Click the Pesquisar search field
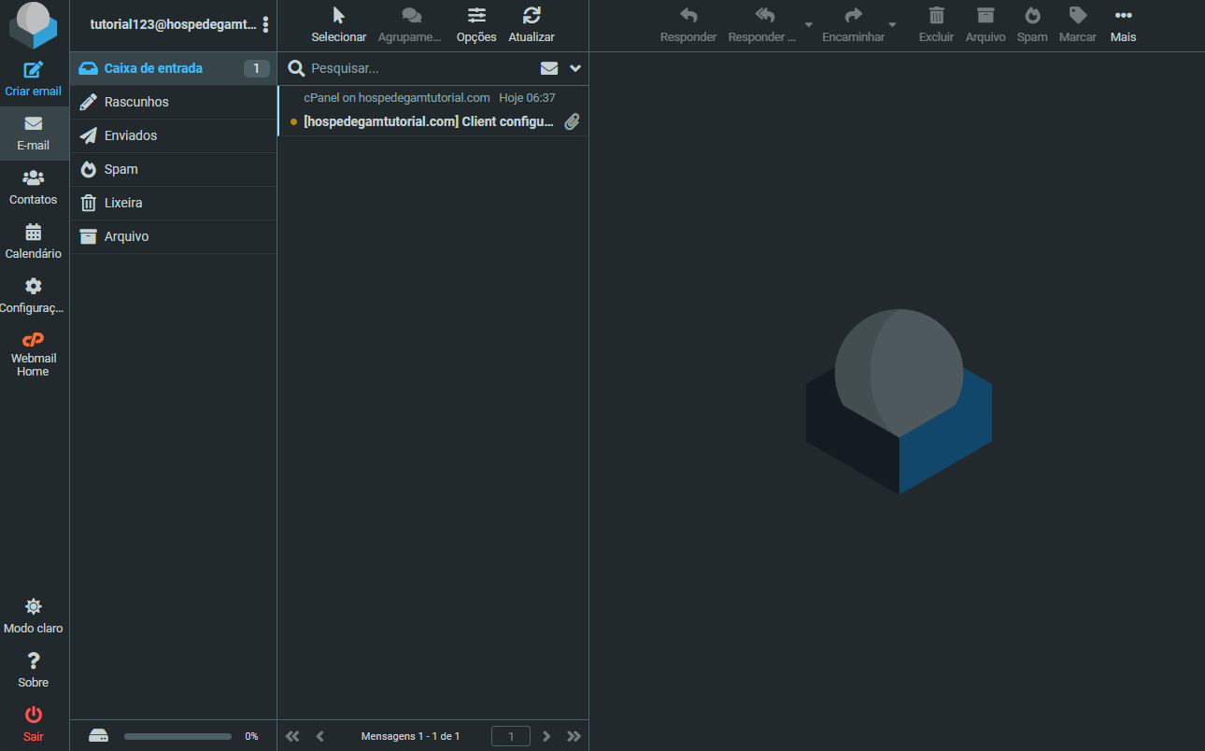The height and width of the screenshot is (751, 1205). coord(420,68)
